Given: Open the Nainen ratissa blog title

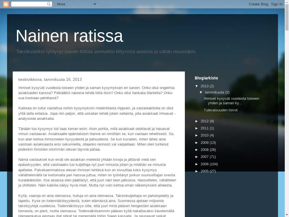Looking at the screenshot, I should [x=69, y=36].
